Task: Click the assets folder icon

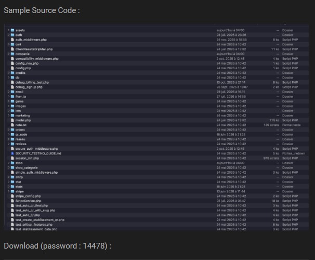Action: tap(12, 30)
